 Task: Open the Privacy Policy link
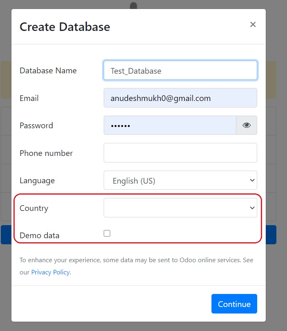coord(51,272)
